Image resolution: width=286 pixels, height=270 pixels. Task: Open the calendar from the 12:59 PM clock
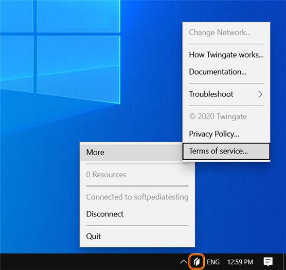click(240, 262)
